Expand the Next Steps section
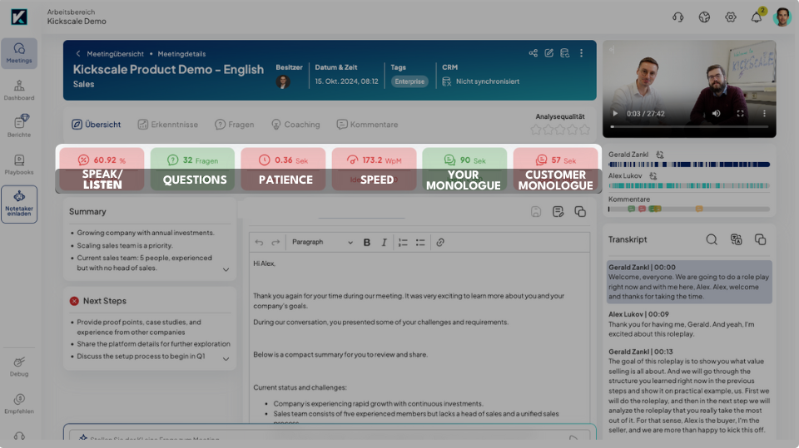 (x=226, y=359)
